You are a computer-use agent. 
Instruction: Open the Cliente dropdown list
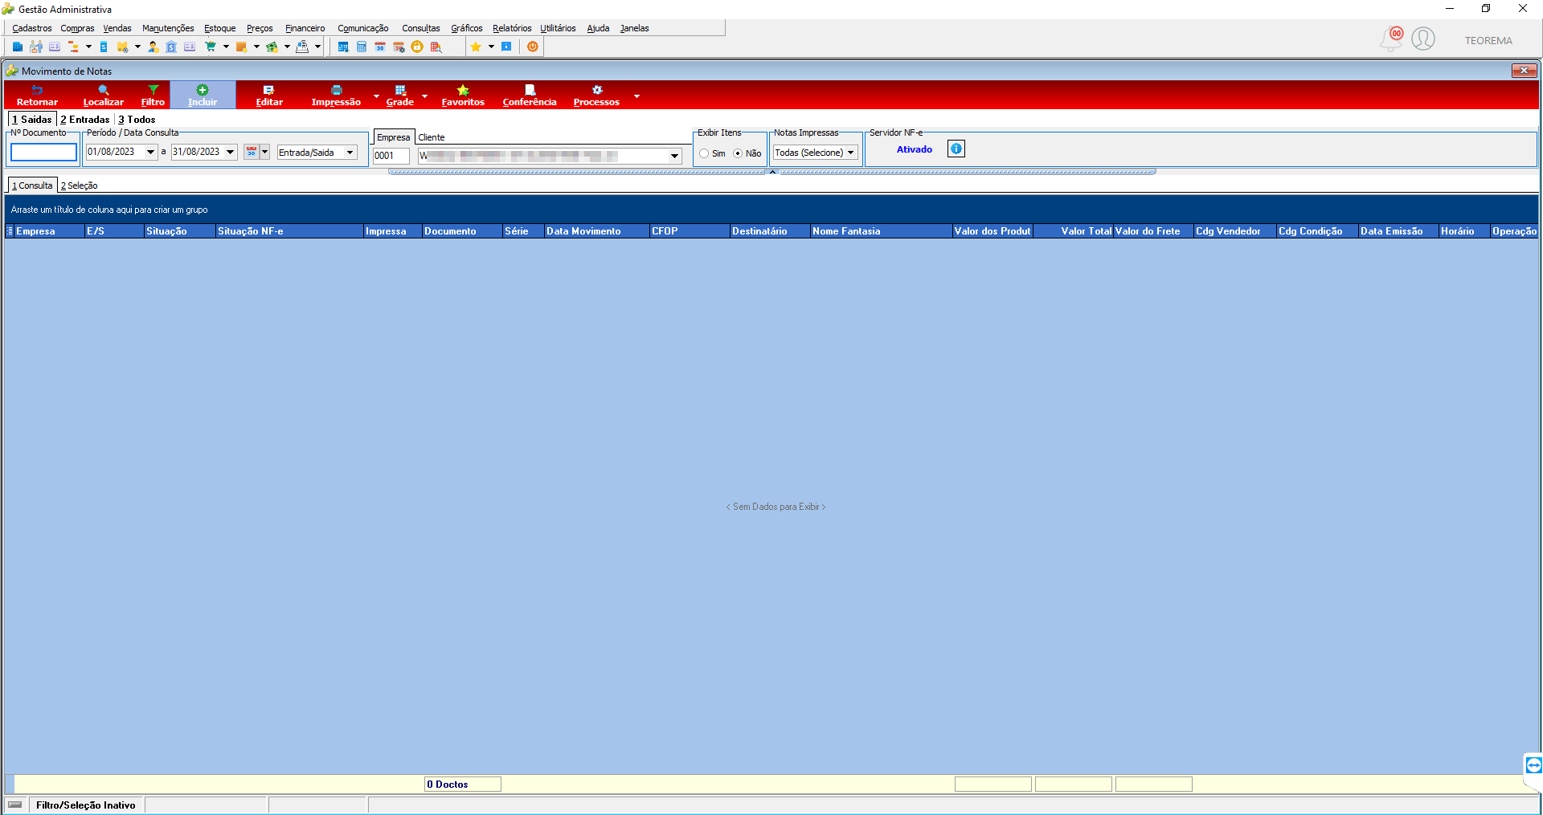(674, 156)
